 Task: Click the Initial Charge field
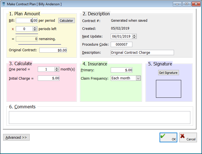(x=48, y=78)
